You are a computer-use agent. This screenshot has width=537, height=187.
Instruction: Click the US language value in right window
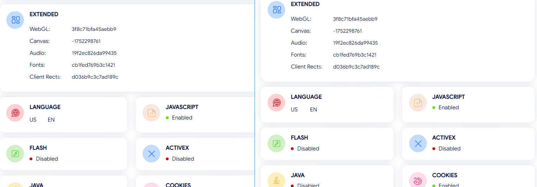294,110
